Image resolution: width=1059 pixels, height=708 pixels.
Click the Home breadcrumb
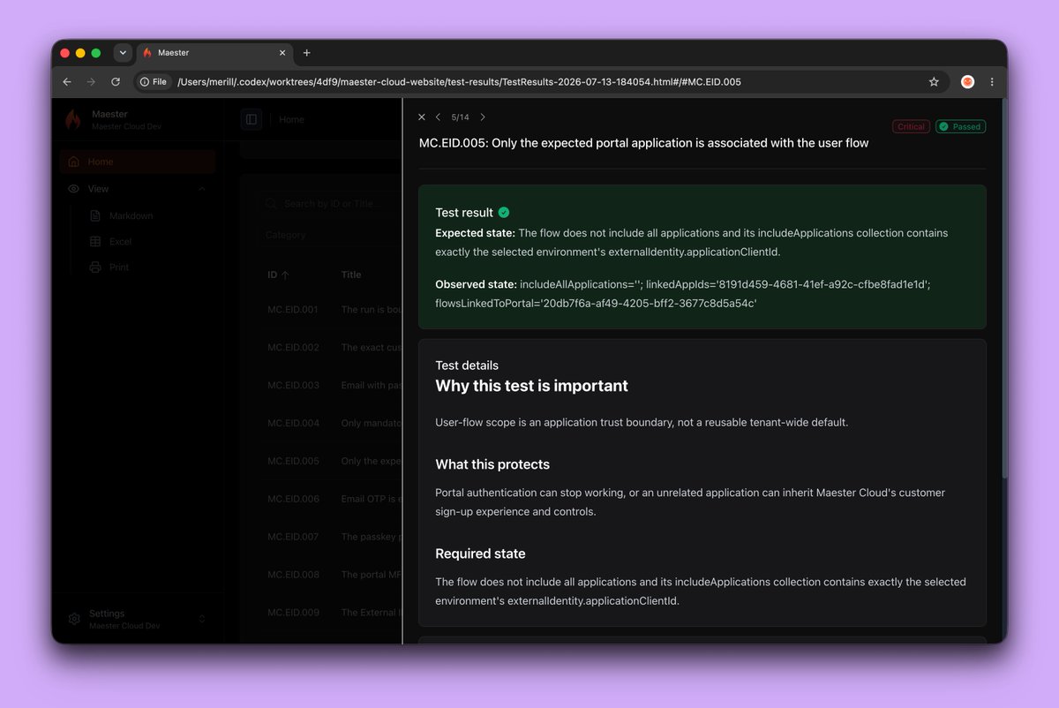(x=292, y=119)
